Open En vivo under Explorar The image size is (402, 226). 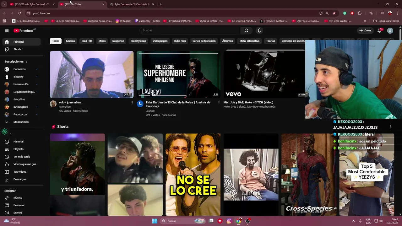coord(21,213)
